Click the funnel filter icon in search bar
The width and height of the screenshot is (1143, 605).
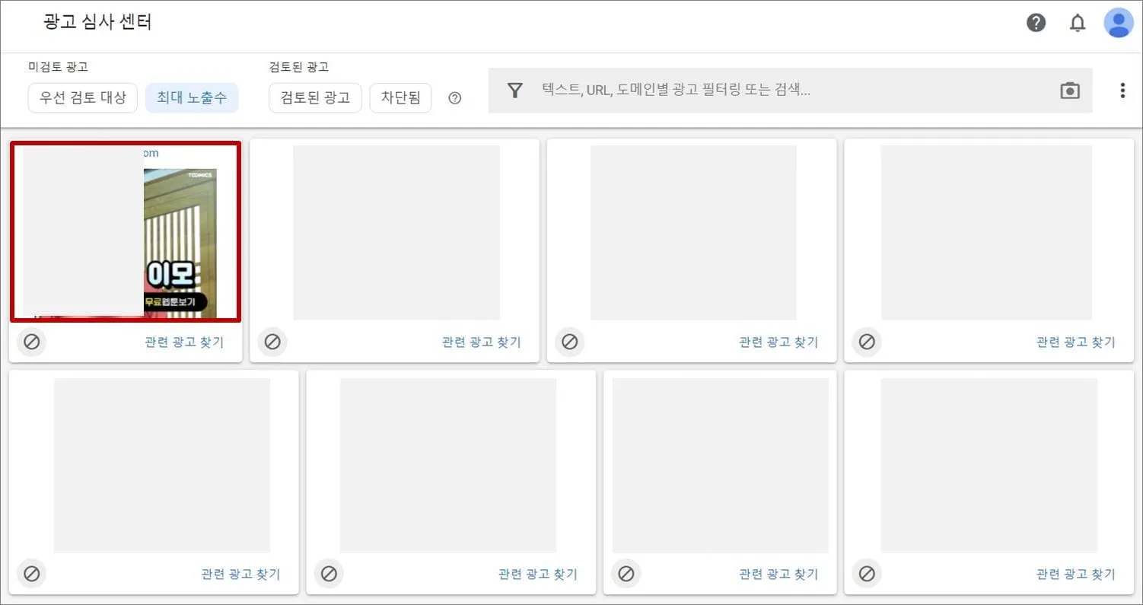tap(515, 91)
